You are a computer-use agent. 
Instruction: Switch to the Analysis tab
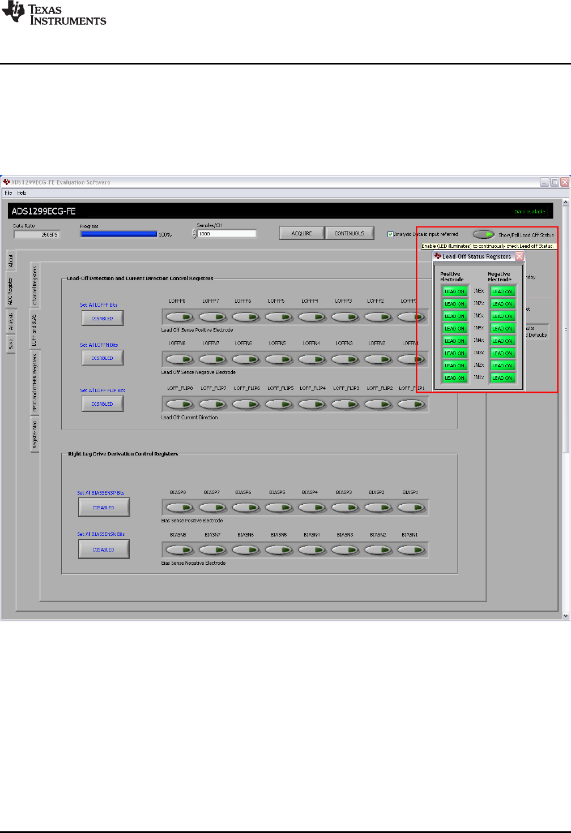point(10,322)
